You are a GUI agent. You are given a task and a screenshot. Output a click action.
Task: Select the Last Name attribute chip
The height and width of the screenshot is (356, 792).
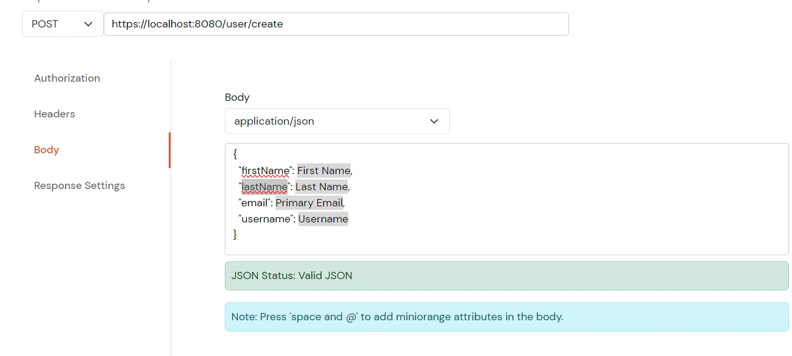tap(320, 187)
